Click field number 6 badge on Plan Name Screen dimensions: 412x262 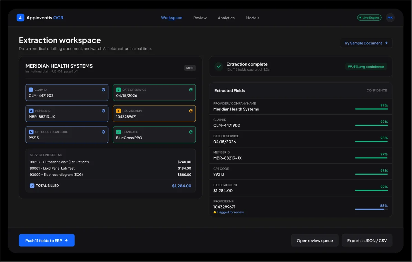tap(118, 132)
